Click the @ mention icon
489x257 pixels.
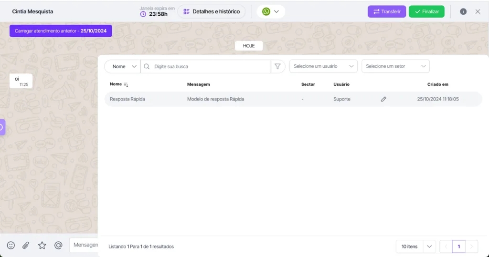[58, 245]
